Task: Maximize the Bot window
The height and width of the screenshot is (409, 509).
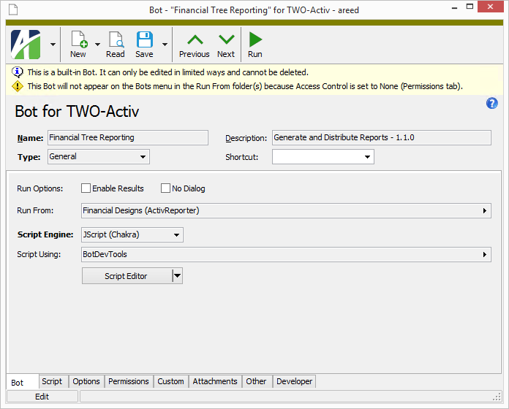Action: tap(470, 7)
